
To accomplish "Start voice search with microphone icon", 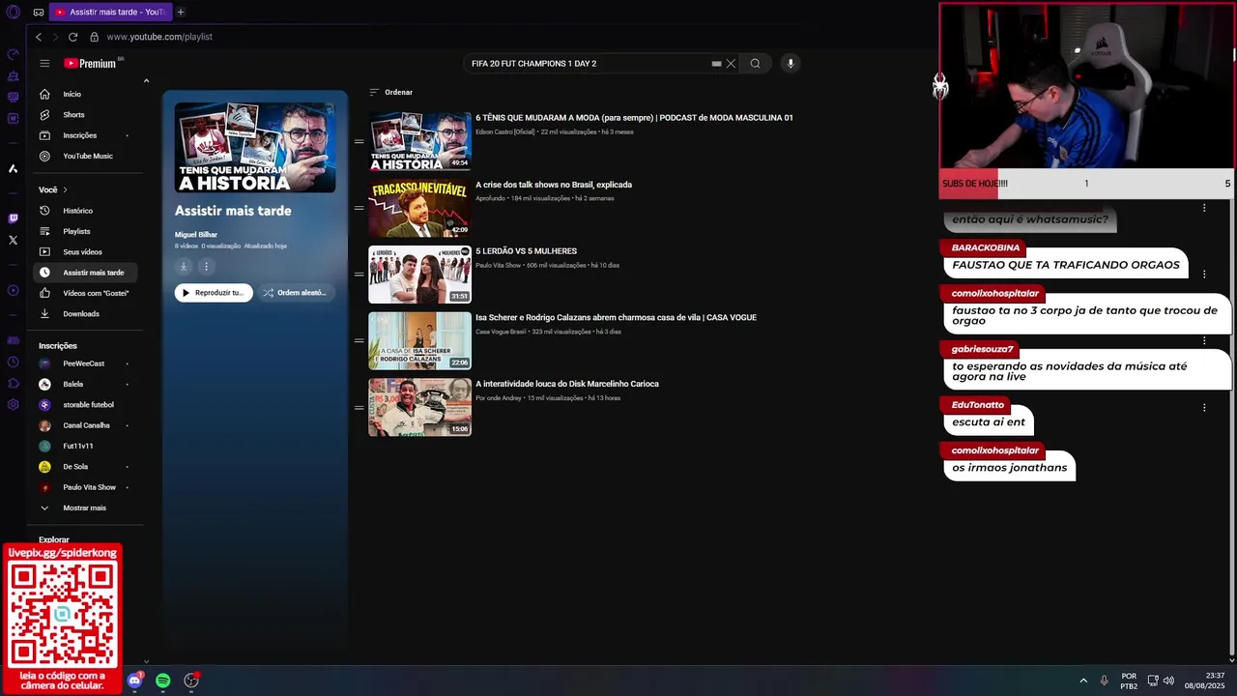I will click(790, 64).
